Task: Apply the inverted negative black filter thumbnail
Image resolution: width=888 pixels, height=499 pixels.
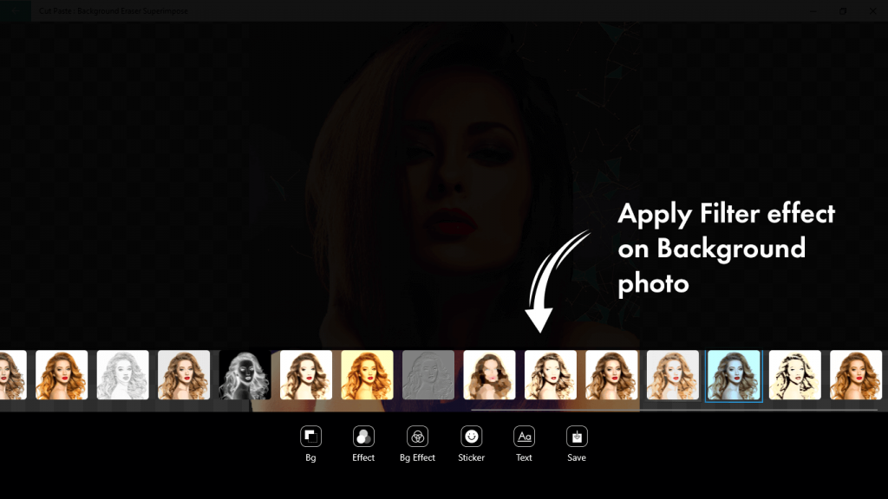Action: click(x=245, y=374)
